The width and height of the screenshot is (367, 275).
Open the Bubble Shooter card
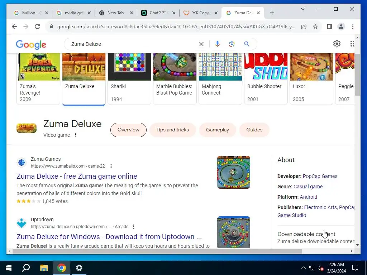tap(266, 79)
